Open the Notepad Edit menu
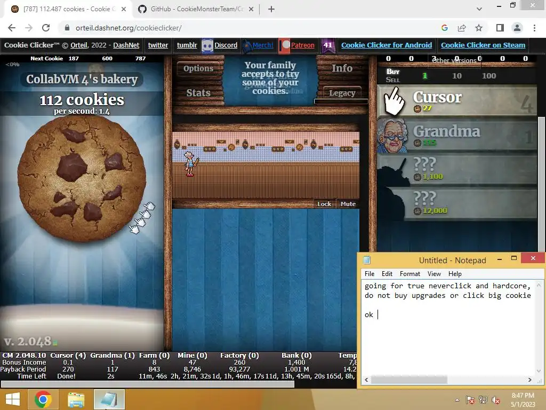This screenshot has height=410, width=546. [x=387, y=274]
